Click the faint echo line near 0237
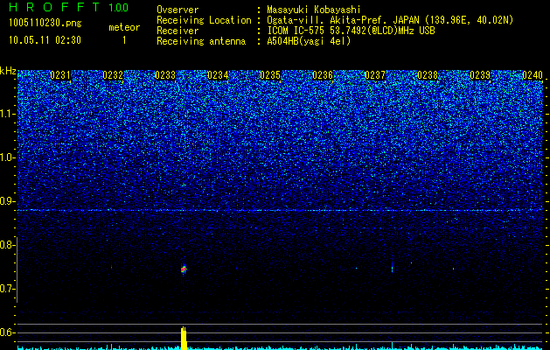The width and height of the screenshot is (550, 350). point(392,267)
